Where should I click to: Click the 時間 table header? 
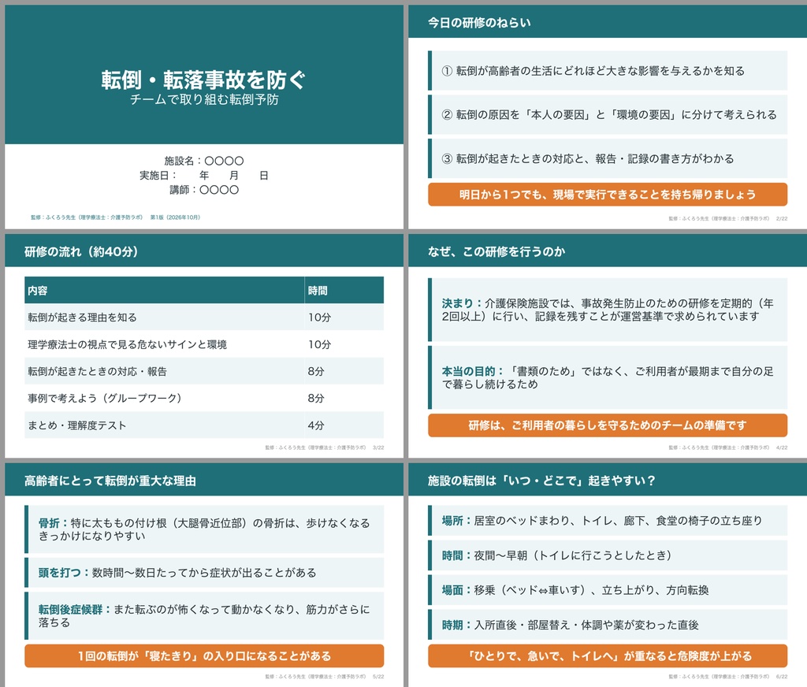tap(344, 290)
